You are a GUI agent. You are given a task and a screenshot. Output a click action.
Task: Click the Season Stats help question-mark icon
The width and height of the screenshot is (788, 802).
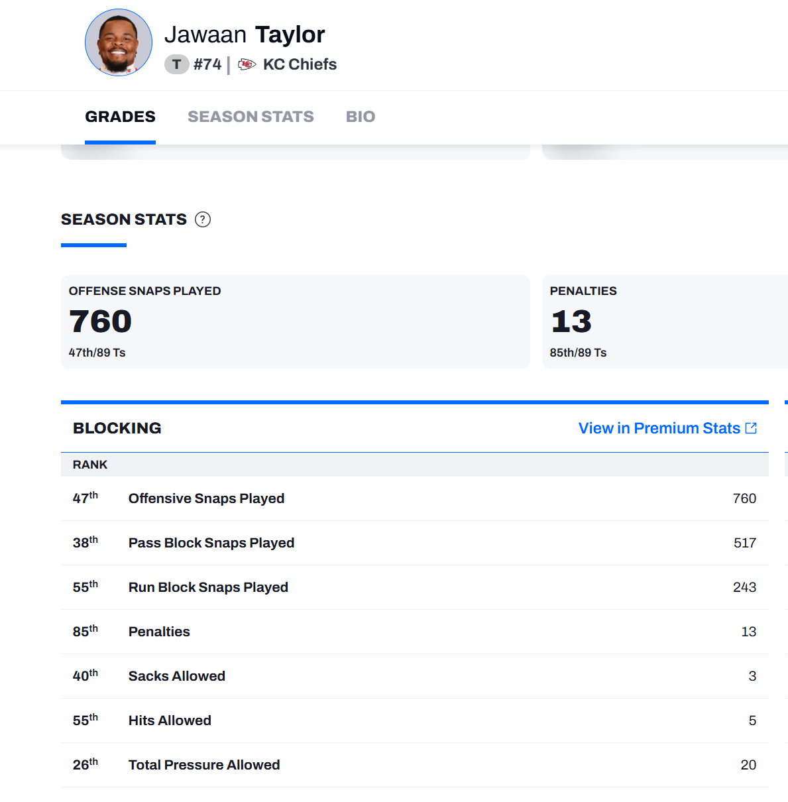click(203, 219)
